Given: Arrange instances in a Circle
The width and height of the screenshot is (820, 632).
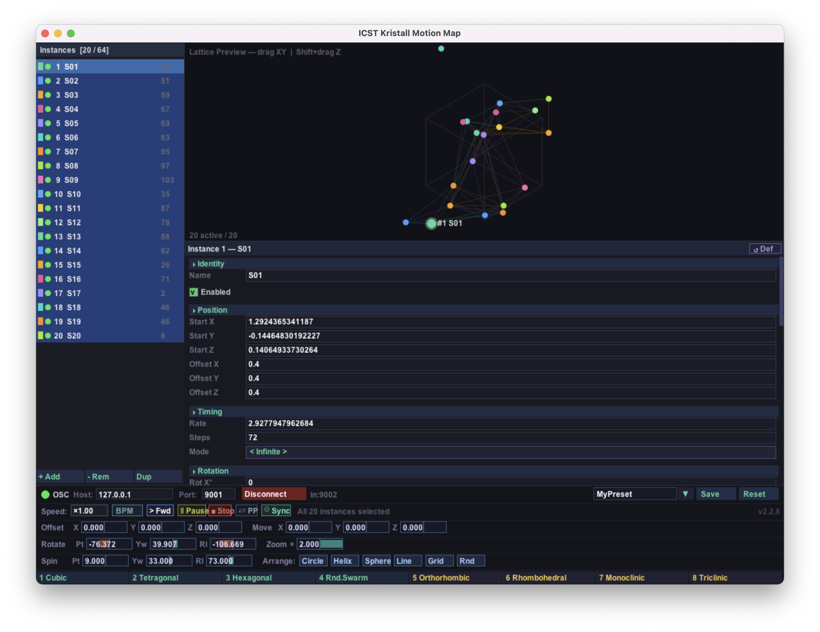Looking at the screenshot, I should click(x=313, y=561).
